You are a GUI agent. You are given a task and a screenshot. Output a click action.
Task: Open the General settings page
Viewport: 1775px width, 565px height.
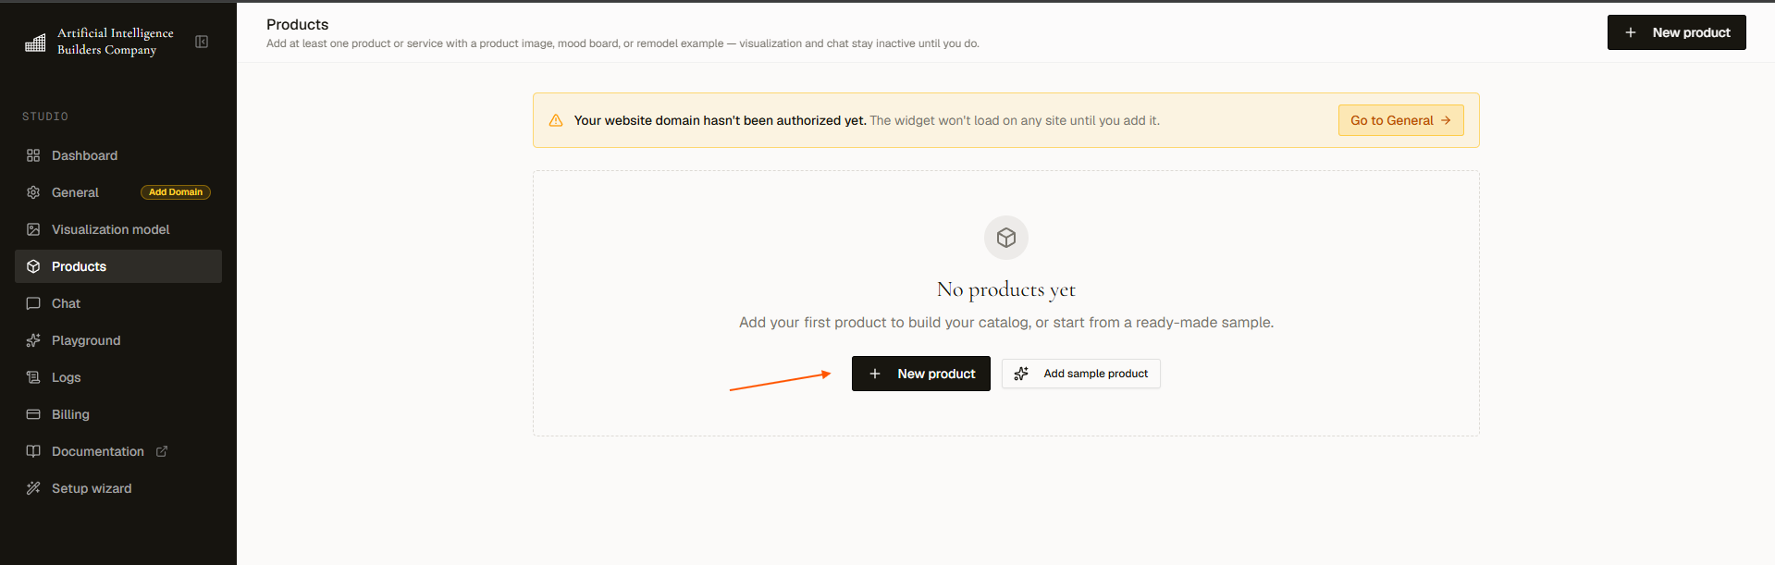tap(118, 192)
